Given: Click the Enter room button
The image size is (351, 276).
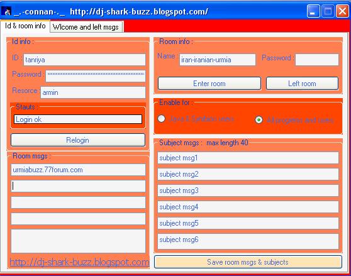Looking at the screenshot, I should 209,84.
